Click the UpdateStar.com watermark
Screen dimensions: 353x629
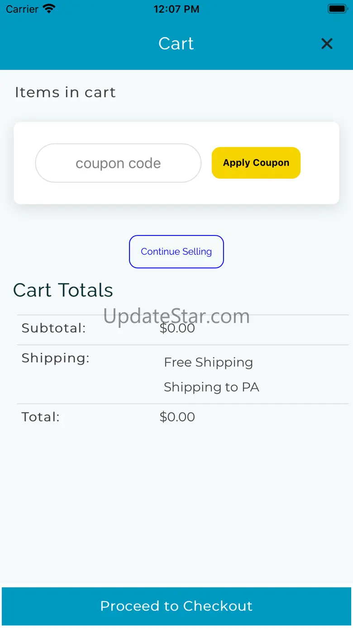(176, 316)
